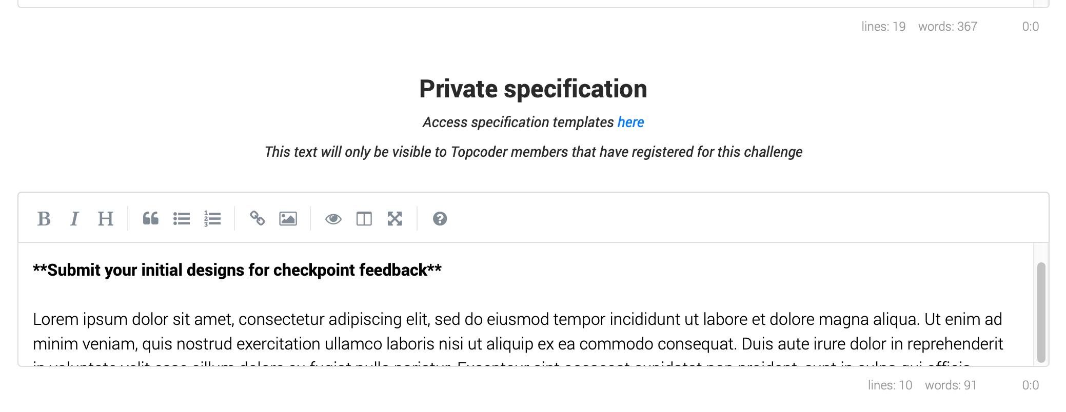The image size is (1066, 412).
Task: Open the markdown help guide
Action: 440,219
